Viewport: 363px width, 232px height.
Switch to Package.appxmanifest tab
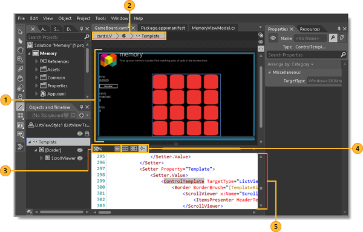click(x=163, y=28)
